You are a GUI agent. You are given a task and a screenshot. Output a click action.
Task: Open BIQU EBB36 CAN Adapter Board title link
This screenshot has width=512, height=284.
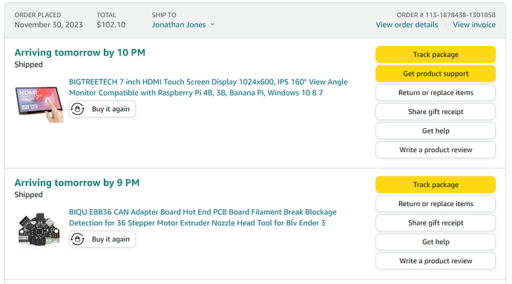(x=203, y=217)
